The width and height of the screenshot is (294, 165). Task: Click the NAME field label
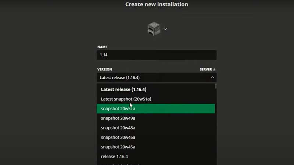(102, 47)
